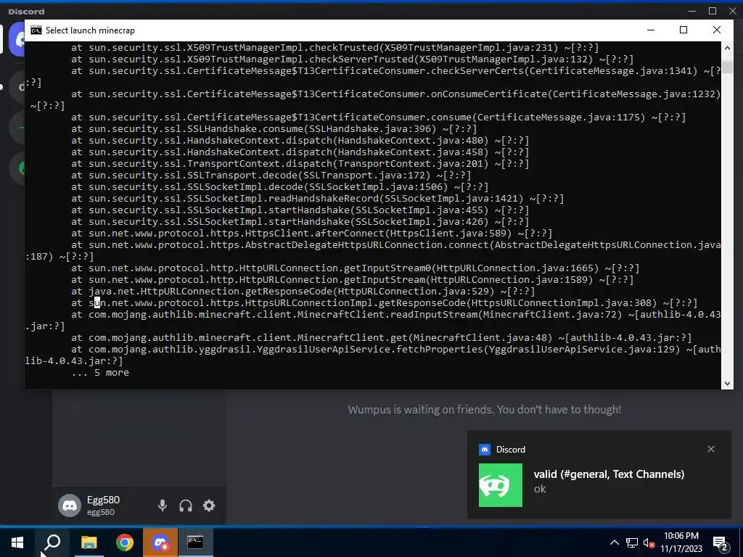Minimize the launch minecrap console window
This screenshot has height=557, width=743.
point(651,30)
